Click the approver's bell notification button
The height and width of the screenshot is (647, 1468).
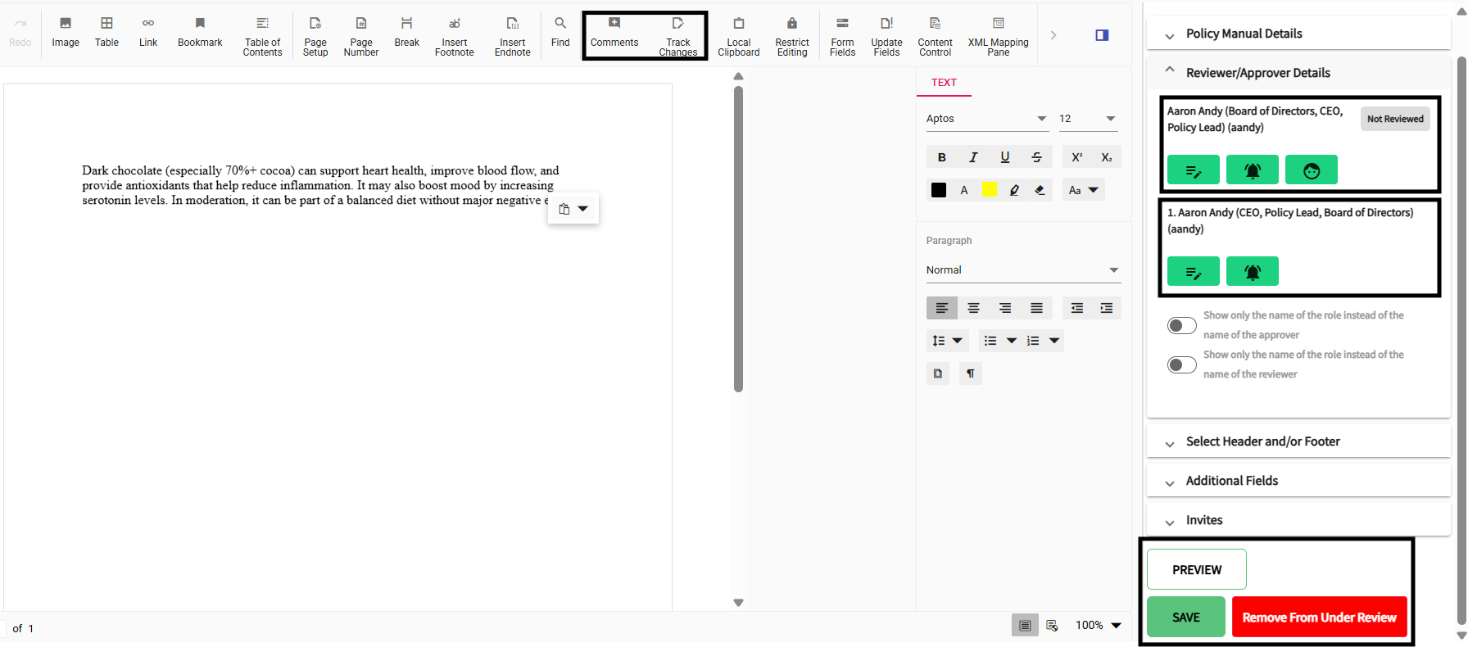coord(1252,272)
